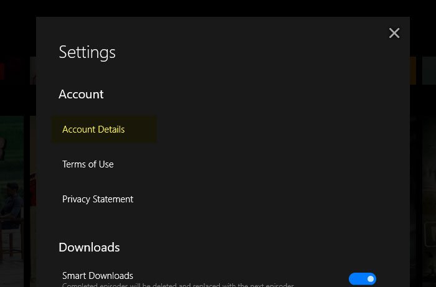This screenshot has width=436, height=287.
Task: Click the Settings title heading
Action: [87, 52]
